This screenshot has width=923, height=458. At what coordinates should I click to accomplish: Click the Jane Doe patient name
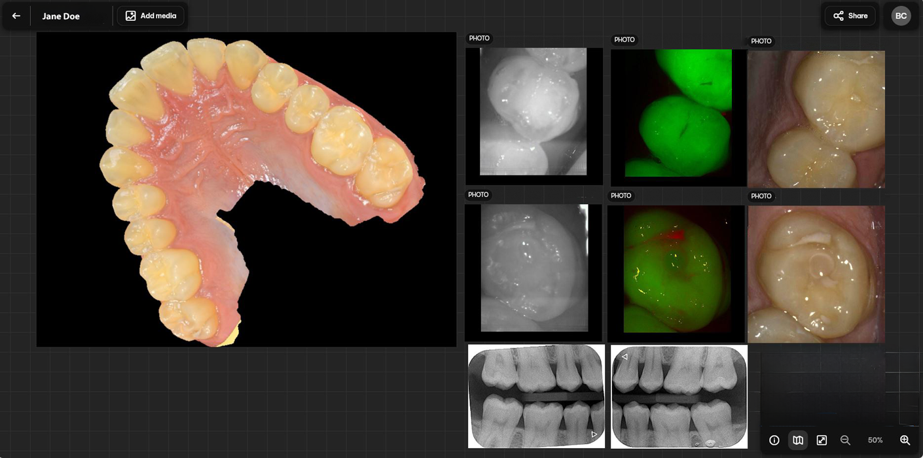pyautogui.click(x=61, y=16)
